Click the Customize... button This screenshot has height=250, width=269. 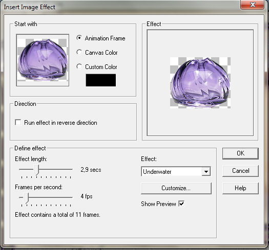[x=176, y=188]
